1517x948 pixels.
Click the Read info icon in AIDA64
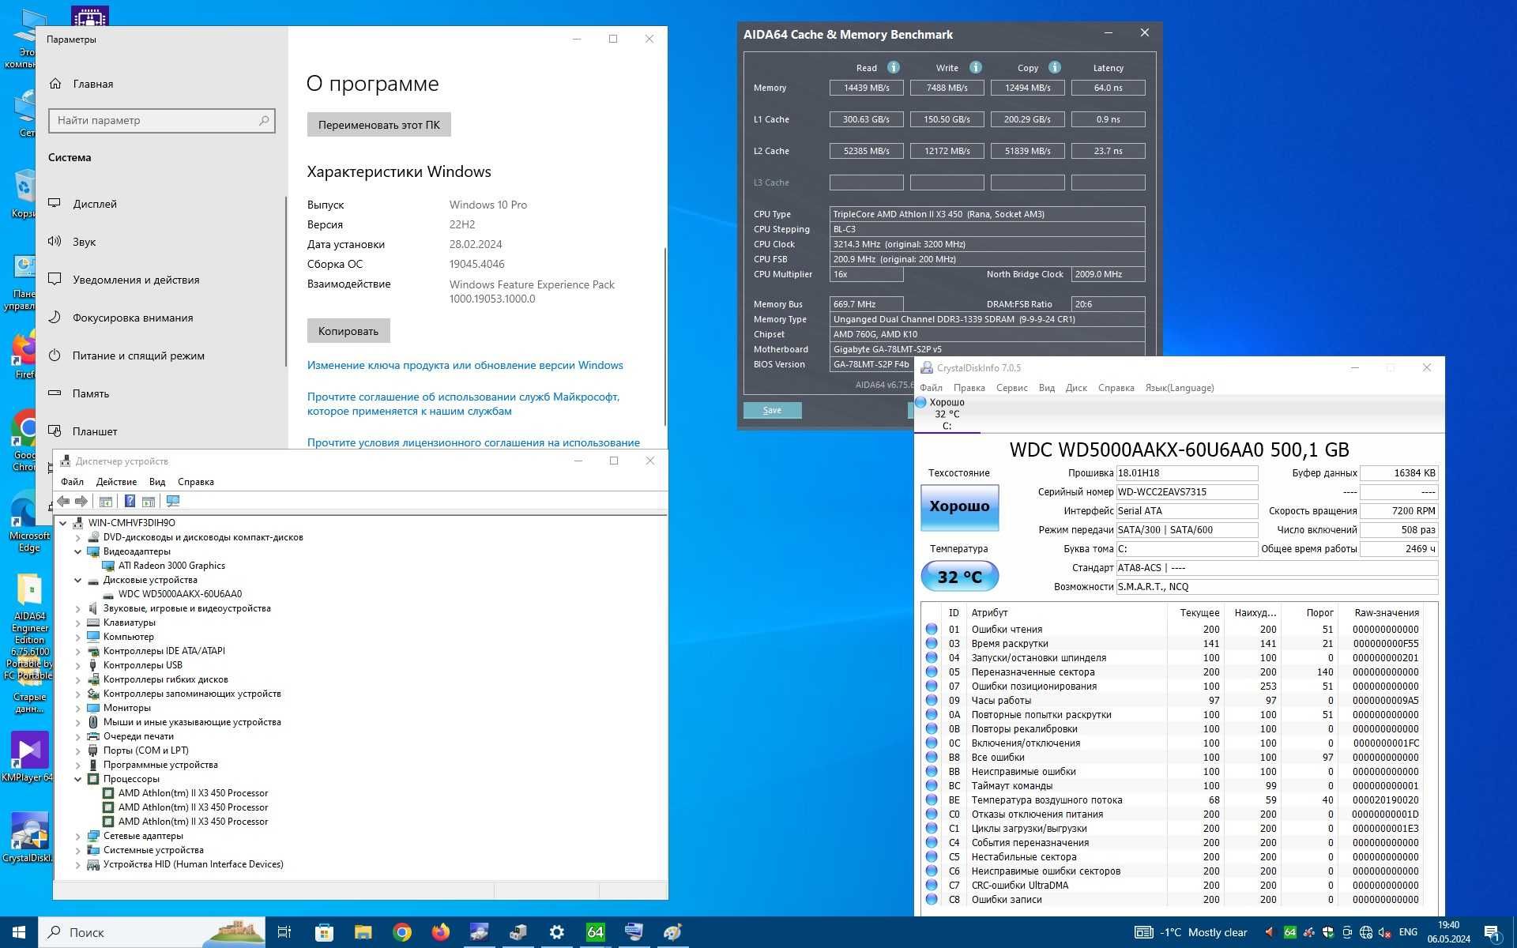[x=893, y=67]
